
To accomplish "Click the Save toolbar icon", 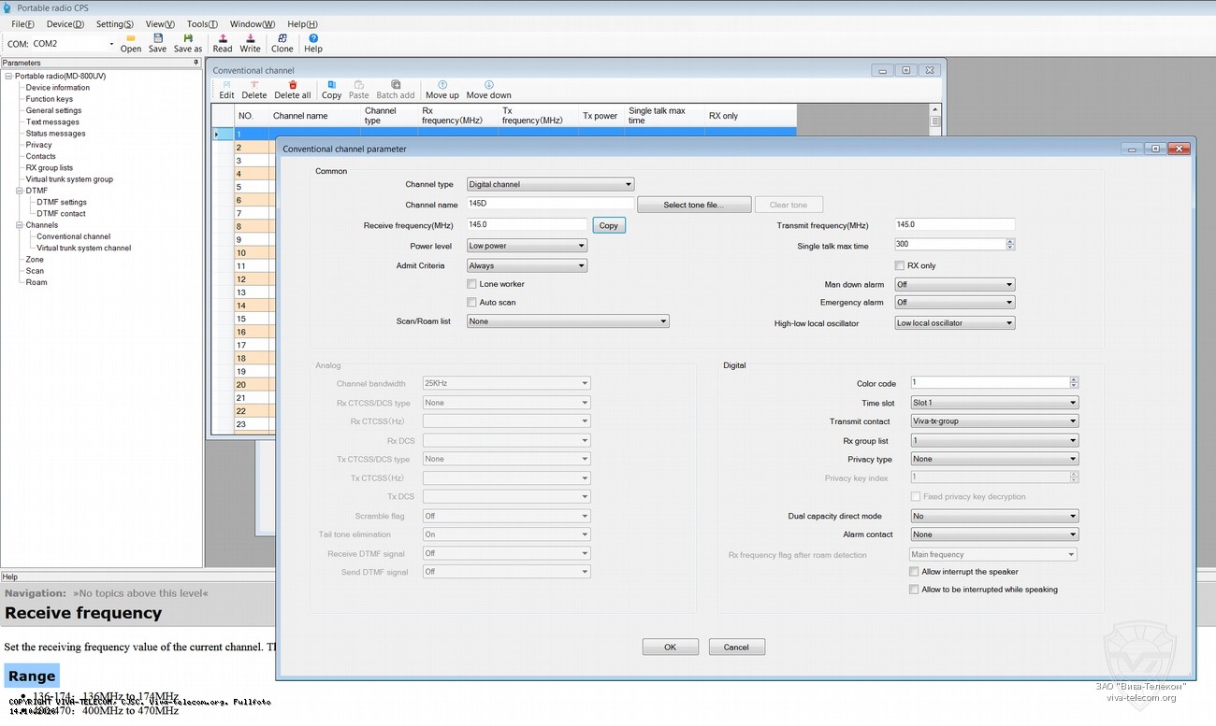I will pos(157,43).
